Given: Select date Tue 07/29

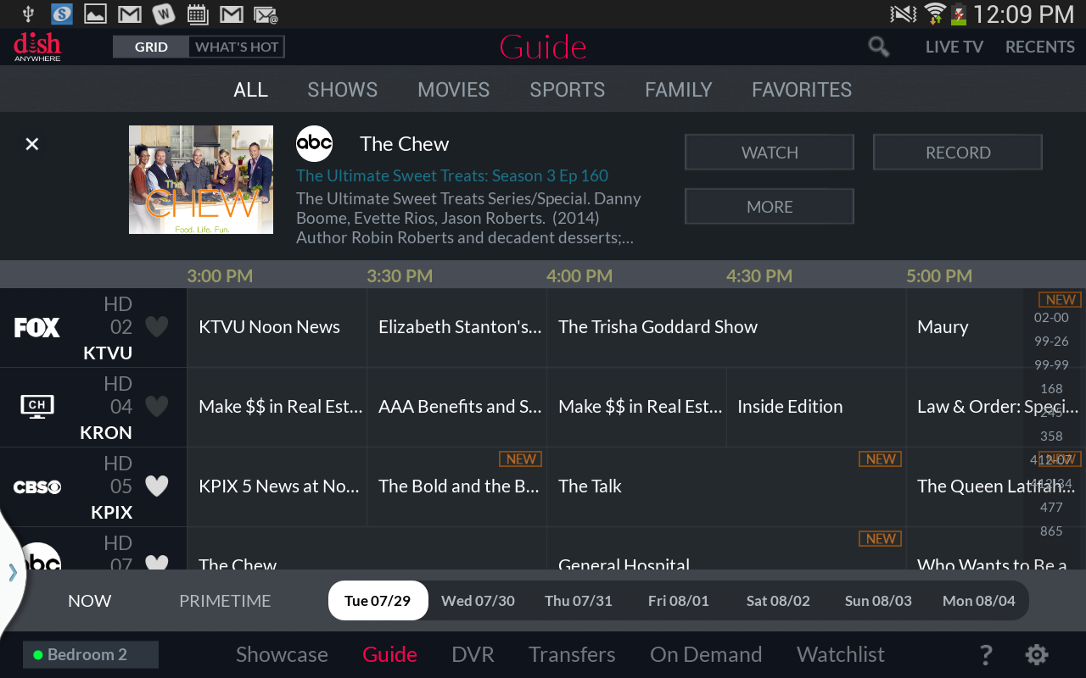Looking at the screenshot, I should point(378,601).
